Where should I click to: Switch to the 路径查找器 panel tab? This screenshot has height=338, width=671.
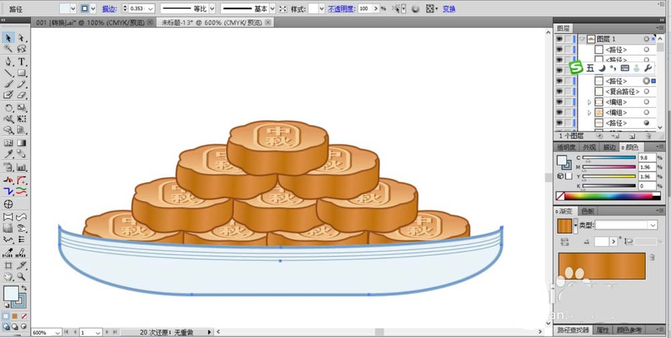pyautogui.click(x=572, y=330)
